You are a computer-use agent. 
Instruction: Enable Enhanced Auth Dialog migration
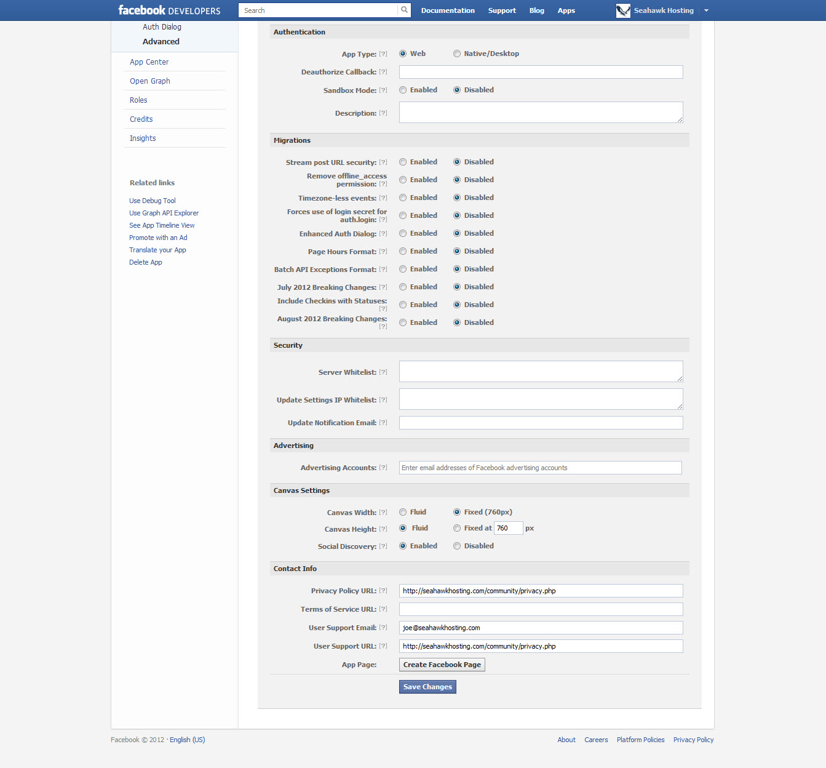point(403,233)
